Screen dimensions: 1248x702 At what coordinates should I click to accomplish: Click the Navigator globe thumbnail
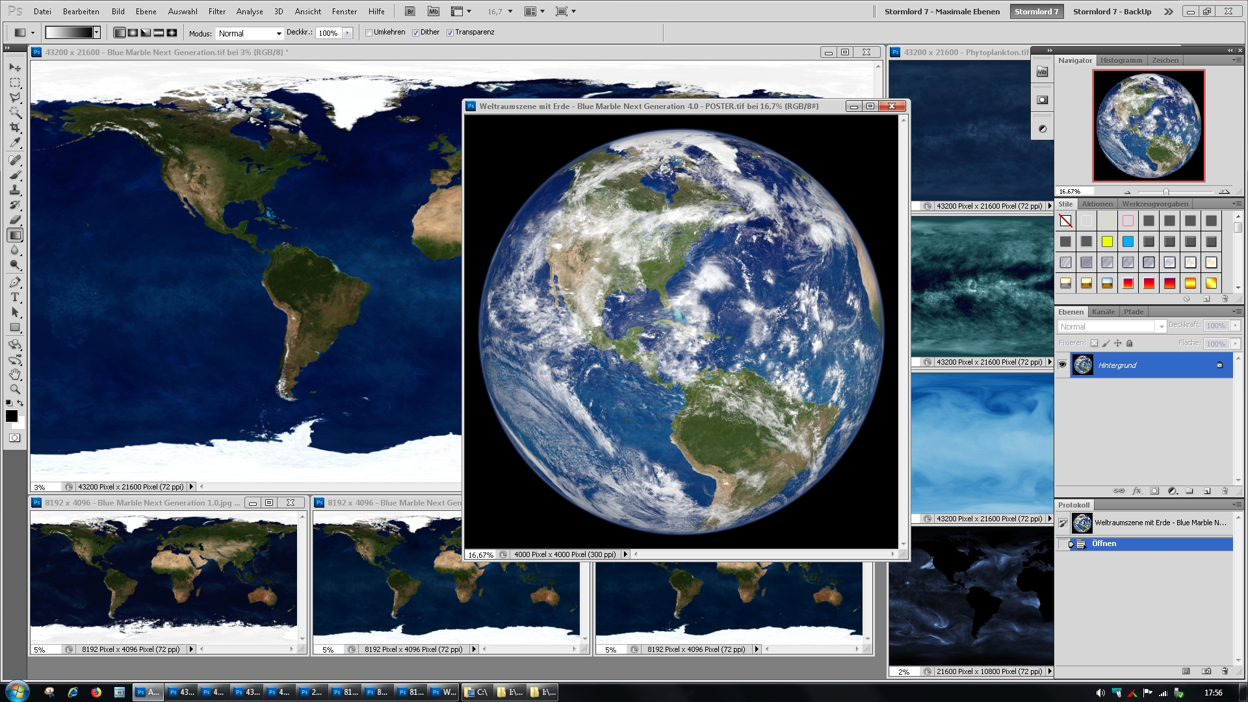(1148, 125)
